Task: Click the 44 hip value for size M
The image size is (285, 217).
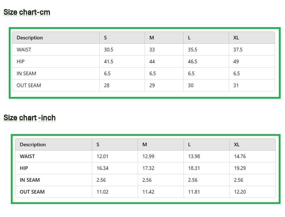Action: pyautogui.click(x=152, y=61)
